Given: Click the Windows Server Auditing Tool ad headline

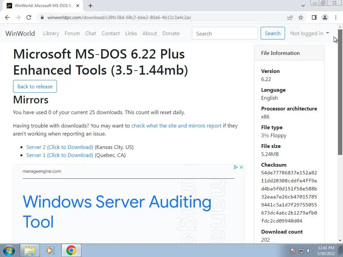Looking at the screenshot, I should [x=117, y=211].
